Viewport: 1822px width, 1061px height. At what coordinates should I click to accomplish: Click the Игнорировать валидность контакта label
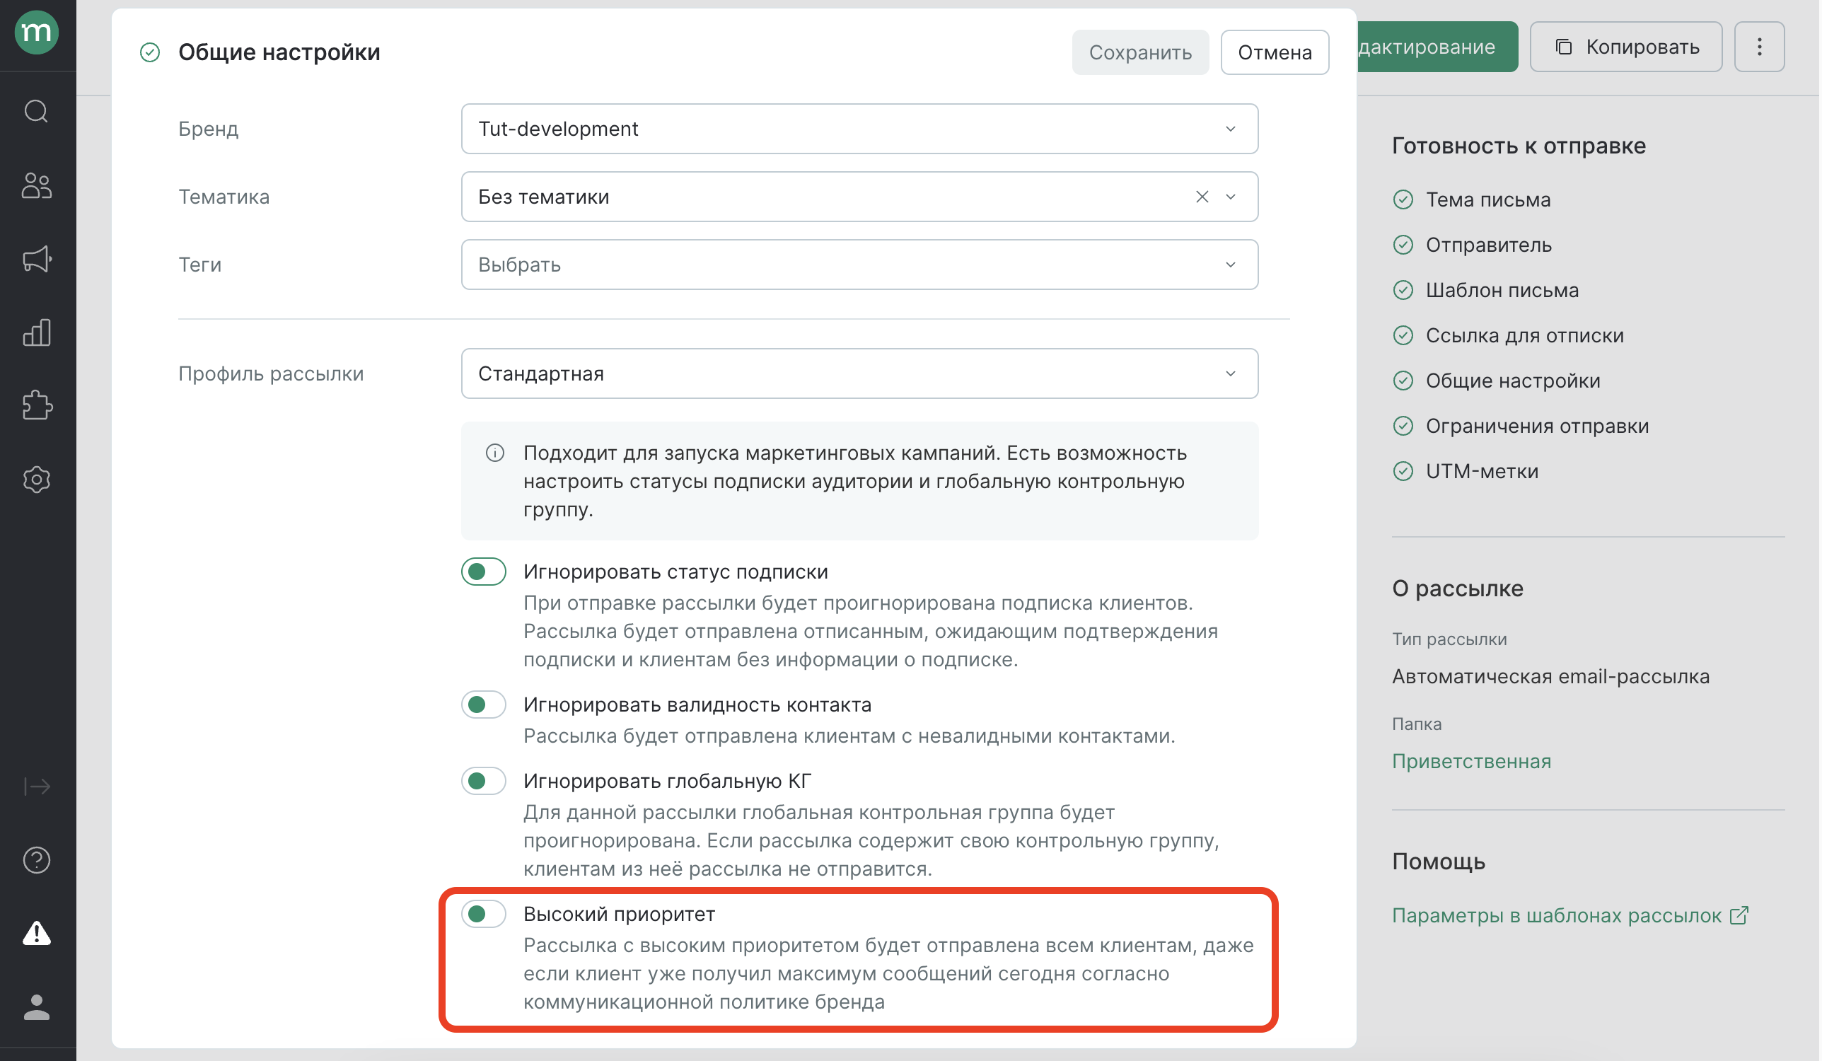click(698, 705)
